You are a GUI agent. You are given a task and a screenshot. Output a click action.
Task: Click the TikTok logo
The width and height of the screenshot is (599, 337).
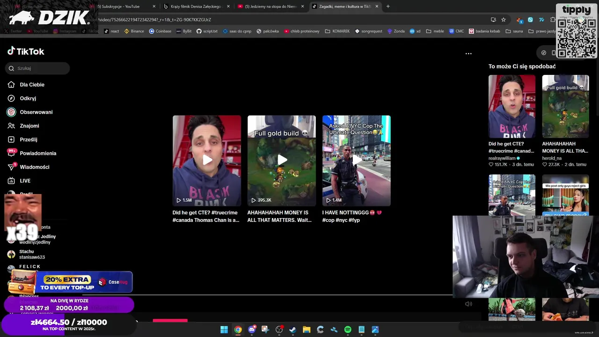[x=26, y=51]
